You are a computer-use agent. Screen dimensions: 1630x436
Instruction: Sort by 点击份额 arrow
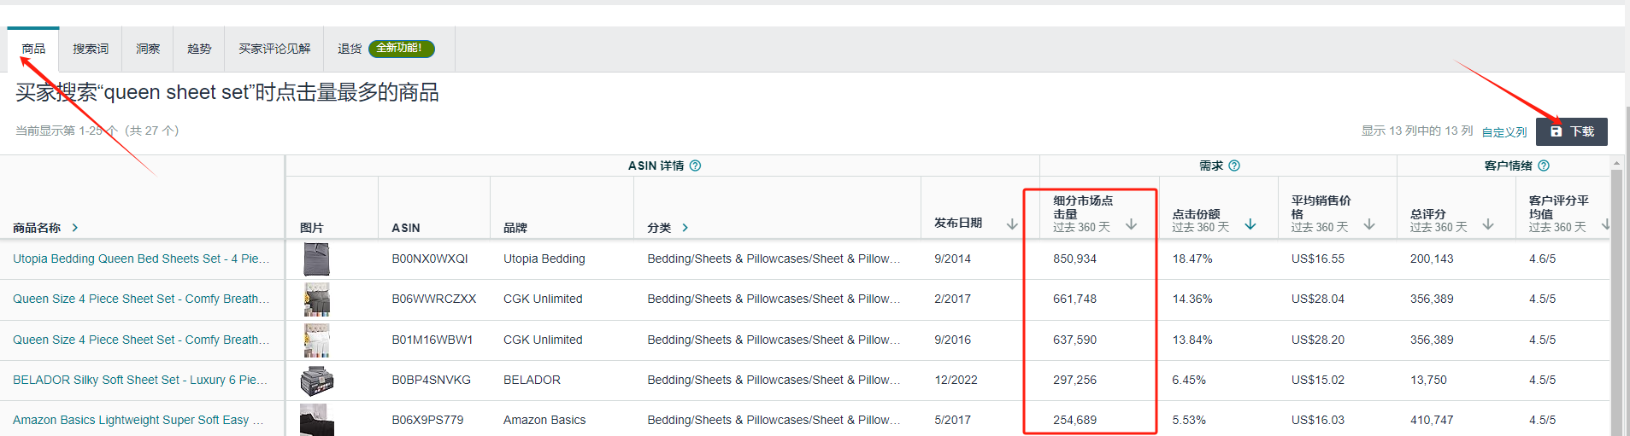pos(1250,224)
